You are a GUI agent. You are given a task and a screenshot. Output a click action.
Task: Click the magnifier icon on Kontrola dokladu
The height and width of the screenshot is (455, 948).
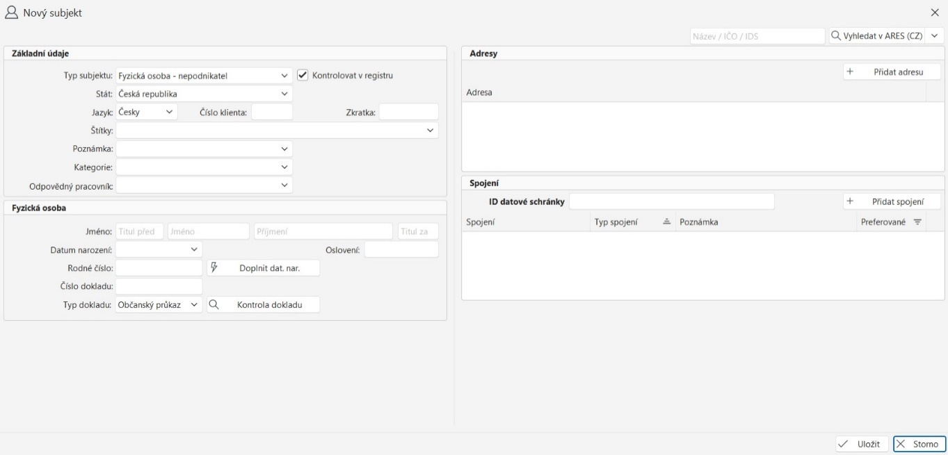click(x=215, y=304)
